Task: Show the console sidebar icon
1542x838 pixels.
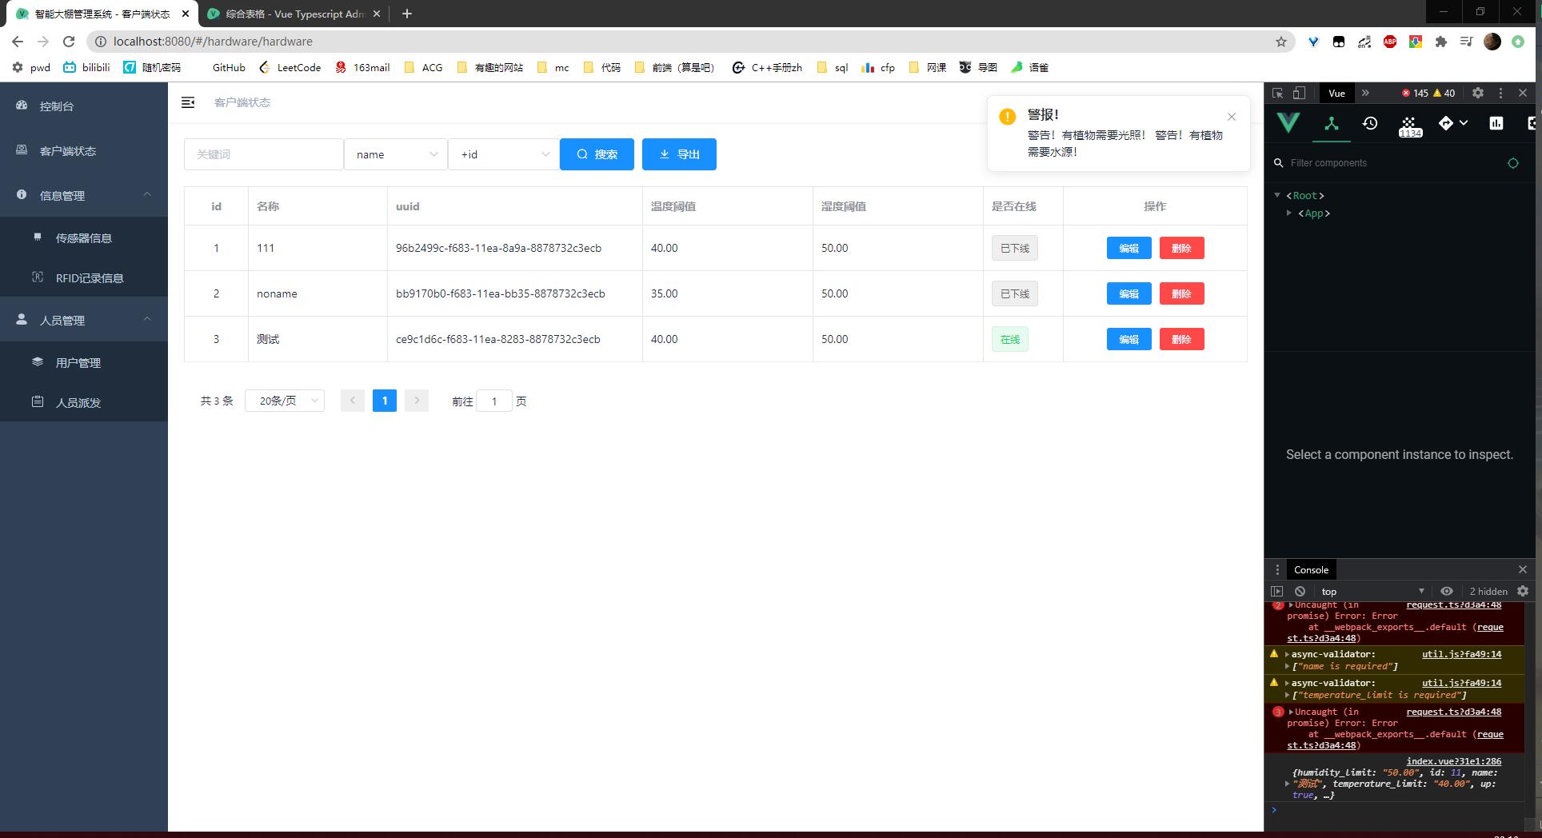Action: (1277, 592)
